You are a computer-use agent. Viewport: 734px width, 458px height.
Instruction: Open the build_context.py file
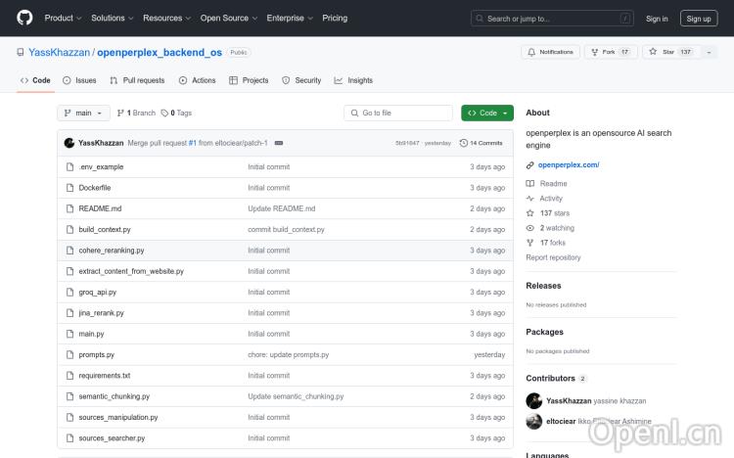coord(105,229)
